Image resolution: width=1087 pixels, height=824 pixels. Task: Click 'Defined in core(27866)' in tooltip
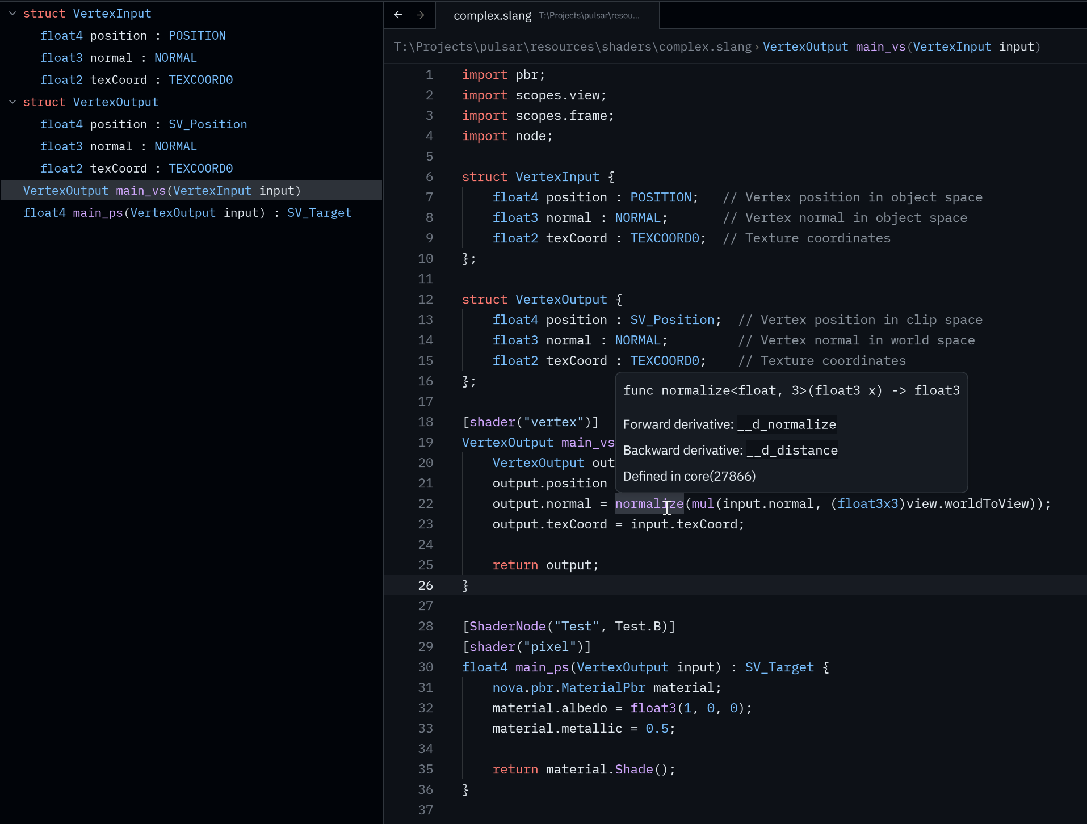[689, 476]
